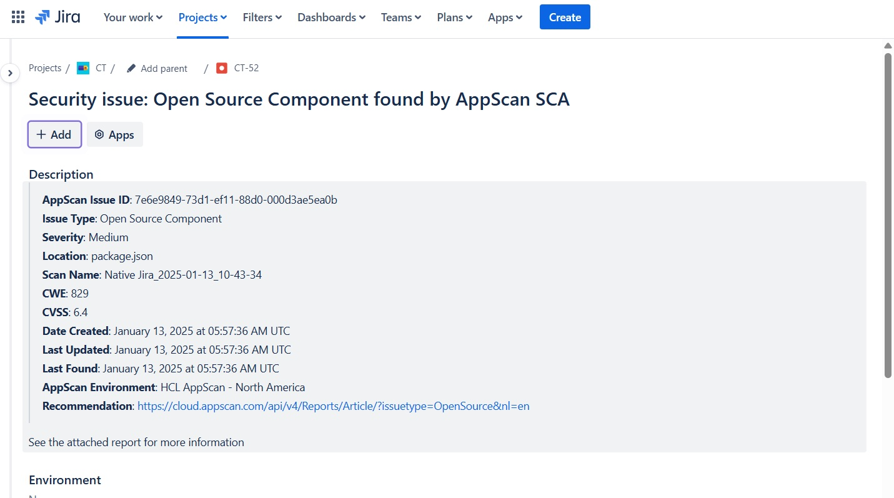Open the Teams menu
Screen dimensions: 894x498
coord(401,17)
